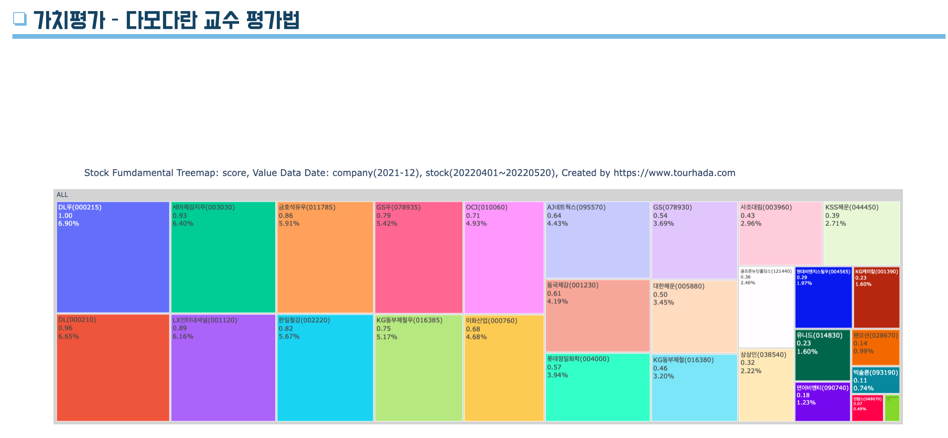
Task: Click the 유니드(014830) dark green block
Action: (x=823, y=355)
